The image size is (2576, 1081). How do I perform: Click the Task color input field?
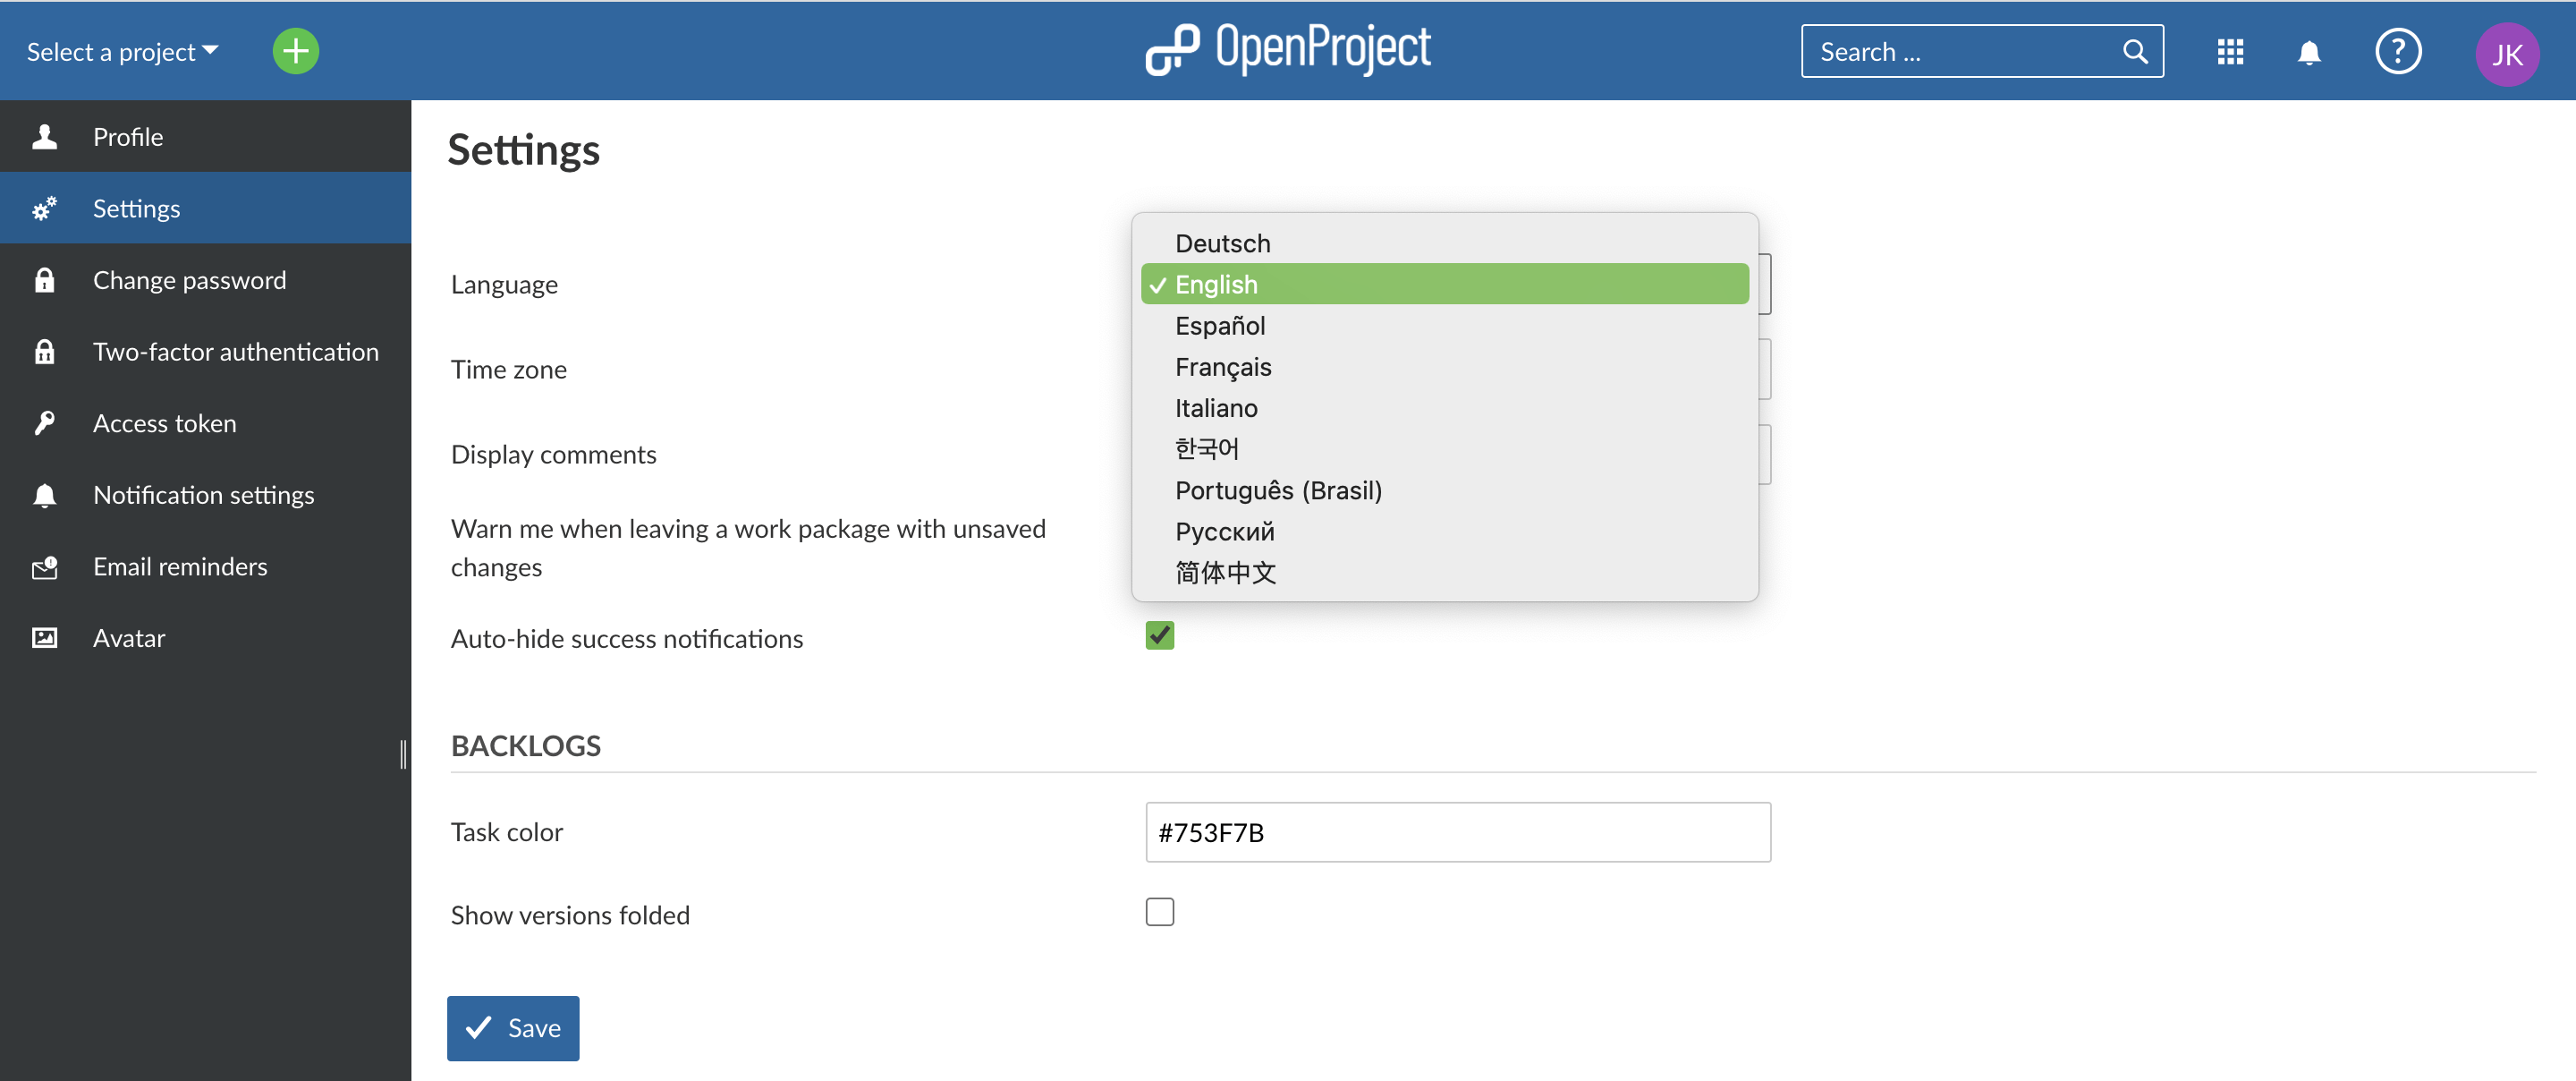click(x=1457, y=830)
